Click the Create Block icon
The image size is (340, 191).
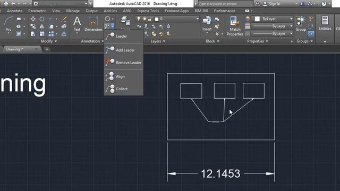[x=217, y=20]
